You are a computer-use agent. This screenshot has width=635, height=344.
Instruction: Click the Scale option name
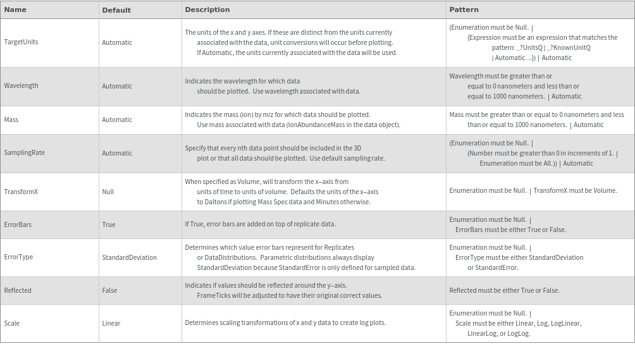click(12, 323)
